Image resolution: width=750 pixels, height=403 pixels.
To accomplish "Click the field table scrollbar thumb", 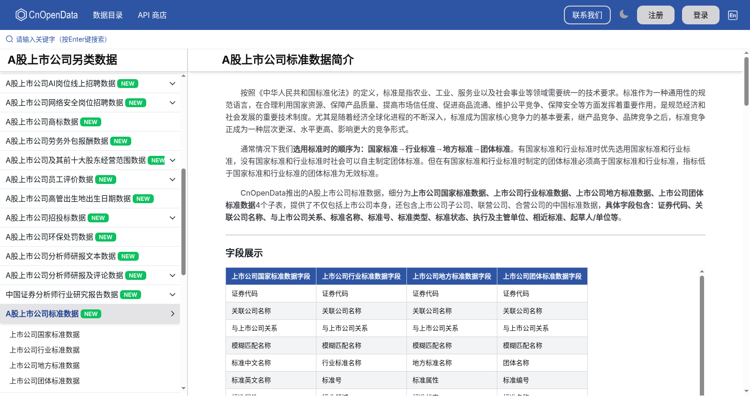I will [702, 335].
